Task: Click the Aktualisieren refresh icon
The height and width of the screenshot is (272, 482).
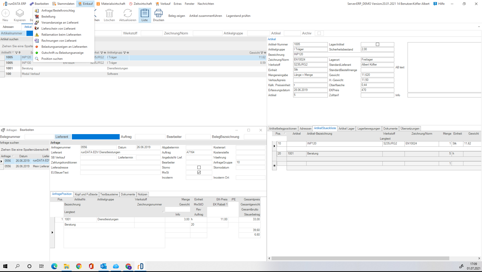Action: [x=127, y=13]
